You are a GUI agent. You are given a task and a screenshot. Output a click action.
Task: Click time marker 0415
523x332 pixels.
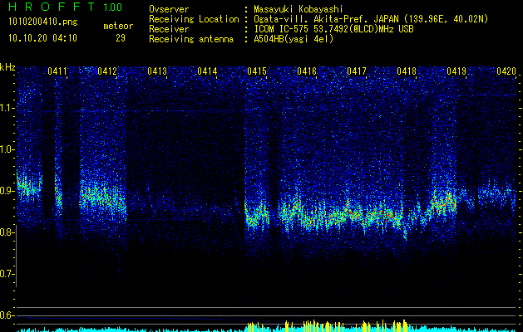[x=257, y=71]
